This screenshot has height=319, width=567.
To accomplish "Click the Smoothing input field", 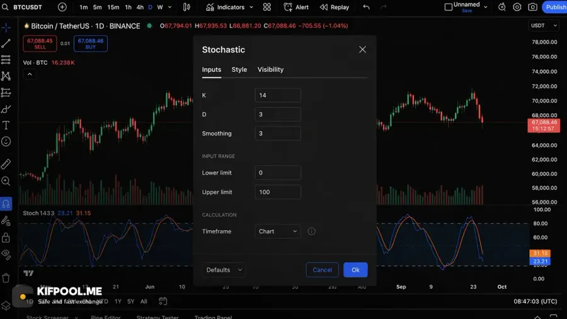I will coord(278,134).
